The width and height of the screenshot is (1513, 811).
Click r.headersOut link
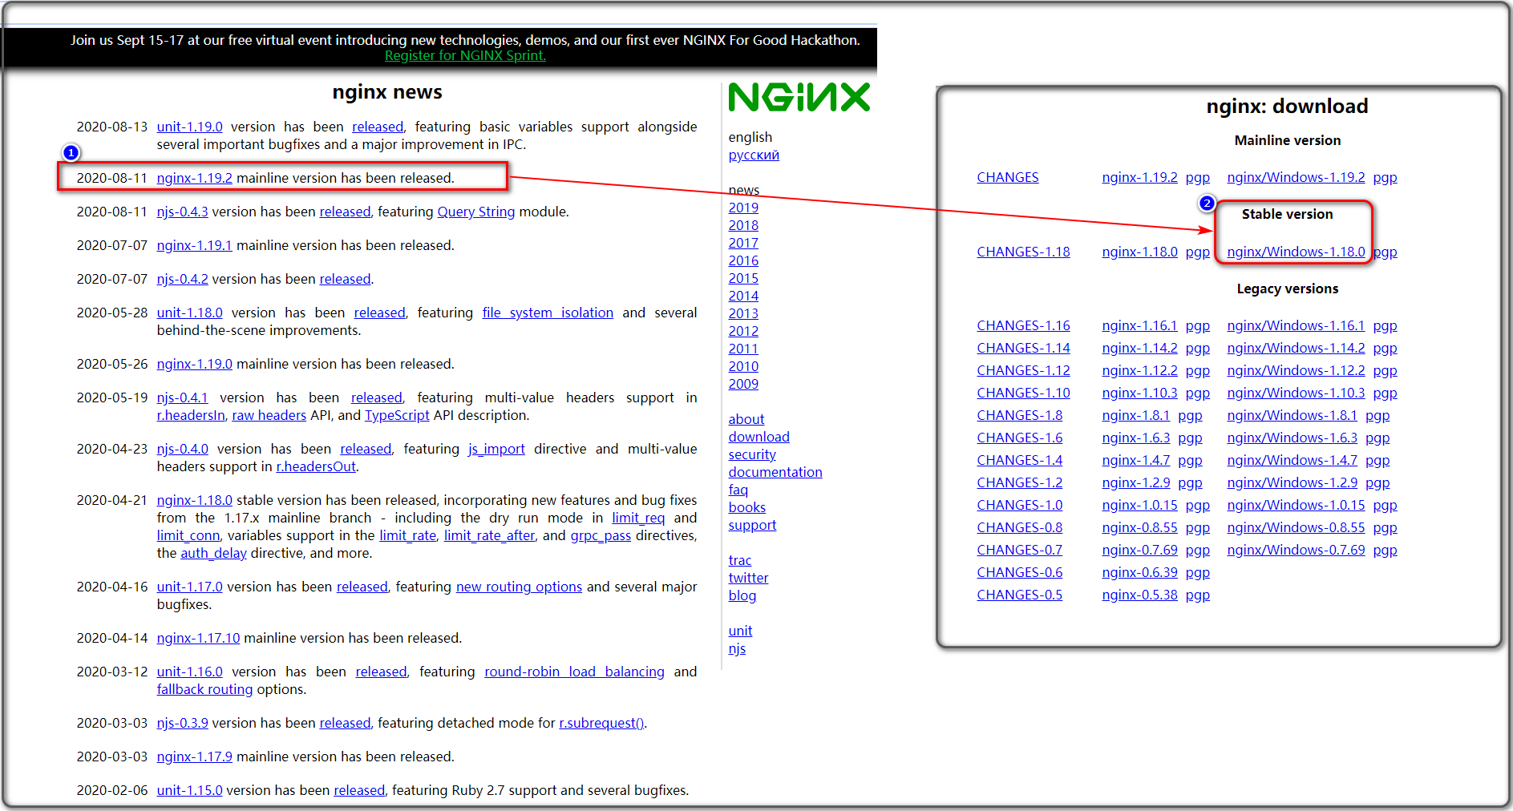(x=316, y=466)
